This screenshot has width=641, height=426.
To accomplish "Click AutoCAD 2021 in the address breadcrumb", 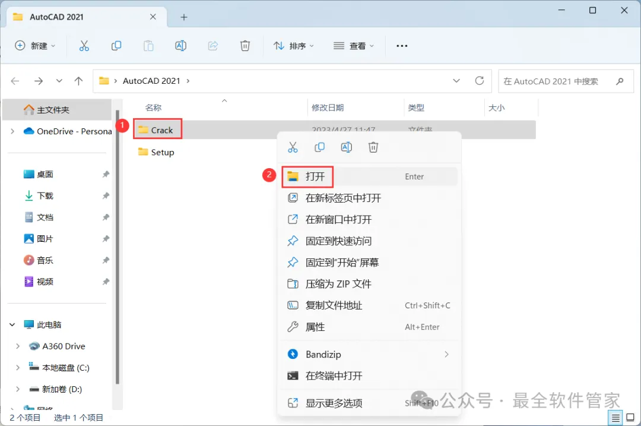I will tap(151, 81).
